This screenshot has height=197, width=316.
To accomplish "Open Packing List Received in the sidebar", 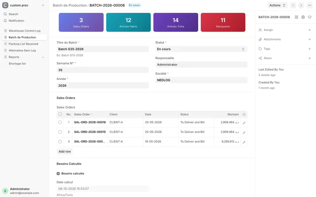I will coord(24,44).
